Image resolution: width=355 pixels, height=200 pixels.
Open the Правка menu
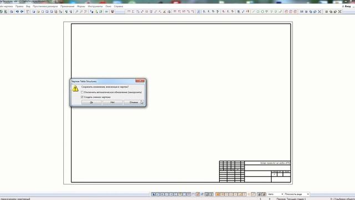tap(19, 7)
